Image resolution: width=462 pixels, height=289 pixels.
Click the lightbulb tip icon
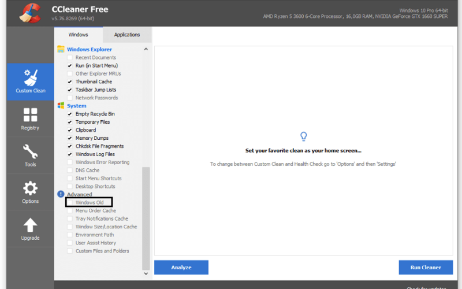coord(304,136)
